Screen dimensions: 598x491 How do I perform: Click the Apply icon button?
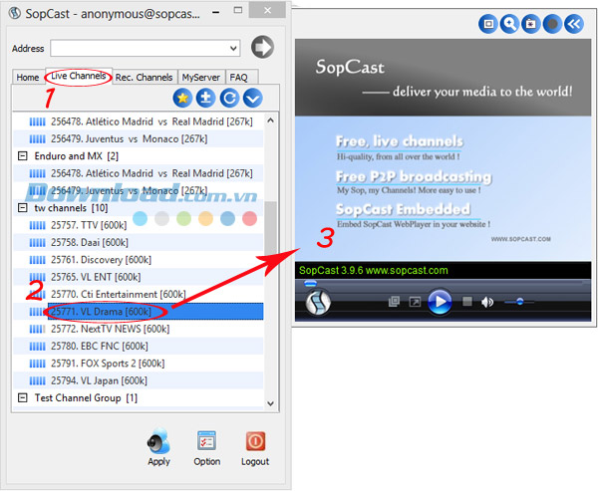[x=158, y=447]
